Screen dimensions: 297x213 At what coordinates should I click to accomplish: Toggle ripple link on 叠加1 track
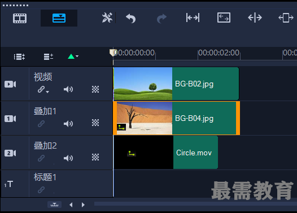(41, 124)
